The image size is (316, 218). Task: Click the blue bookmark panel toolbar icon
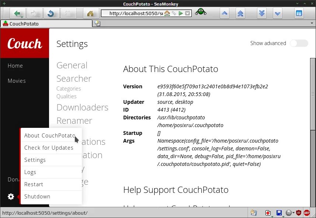tap(299, 13)
